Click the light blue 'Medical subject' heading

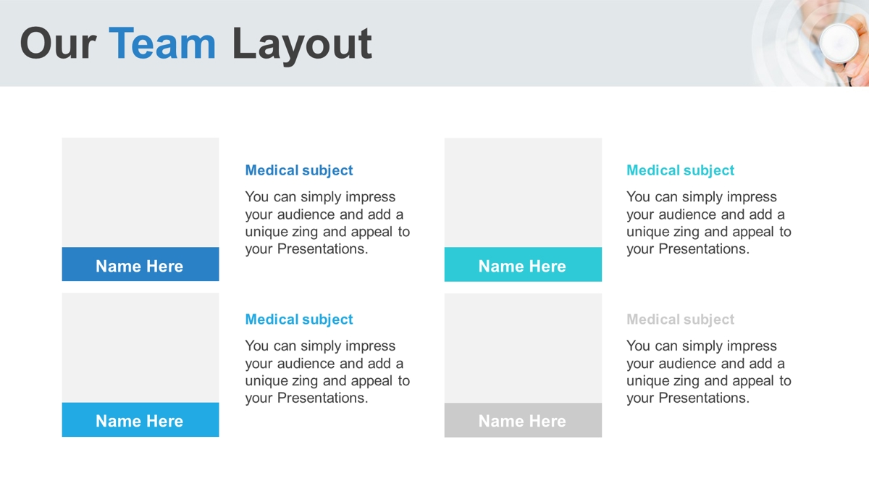tap(299, 319)
